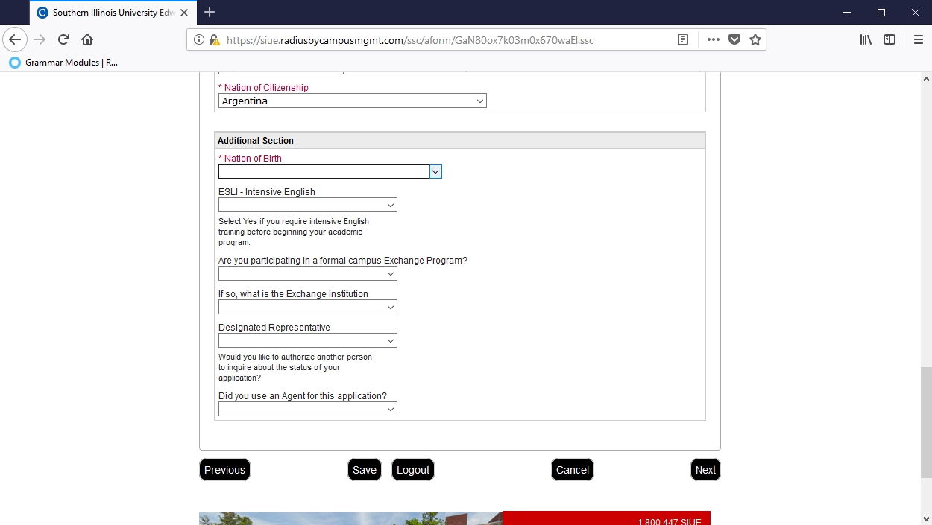932x525 pixels.
Task: Open the Library panel icon
Action: point(866,40)
